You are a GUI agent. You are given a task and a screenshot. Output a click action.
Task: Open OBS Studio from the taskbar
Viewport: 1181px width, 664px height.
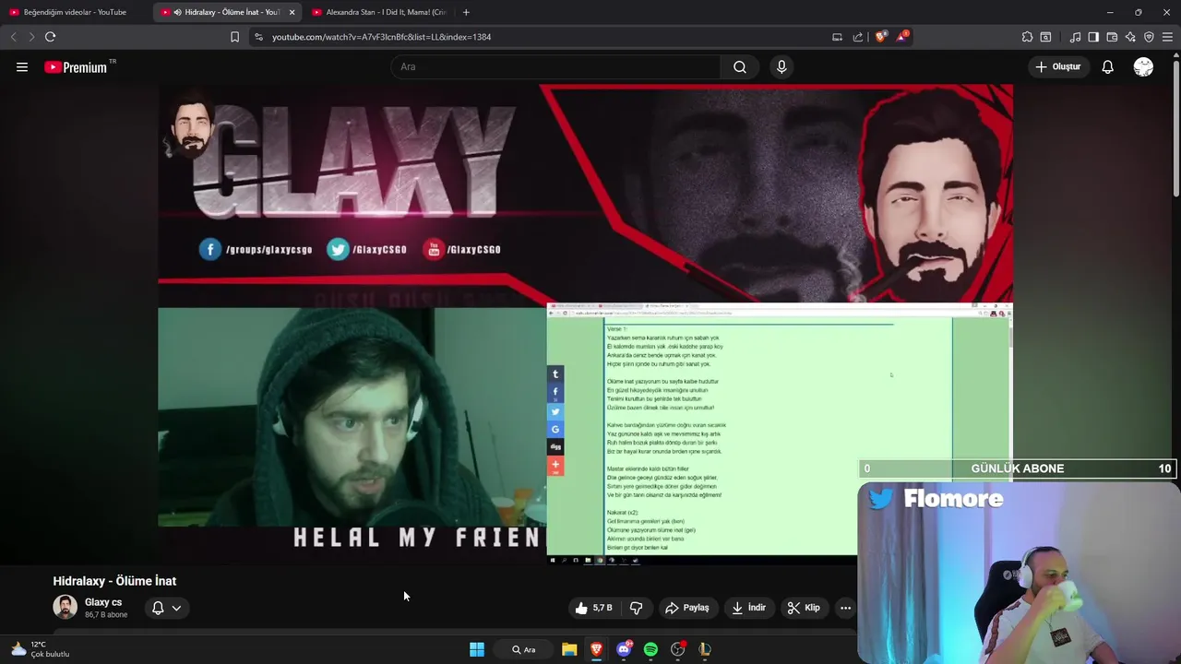coord(678,649)
